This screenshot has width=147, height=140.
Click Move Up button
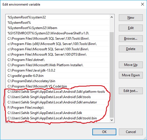131,65
